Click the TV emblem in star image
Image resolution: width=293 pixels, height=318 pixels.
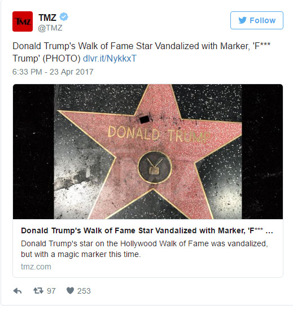point(155,168)
